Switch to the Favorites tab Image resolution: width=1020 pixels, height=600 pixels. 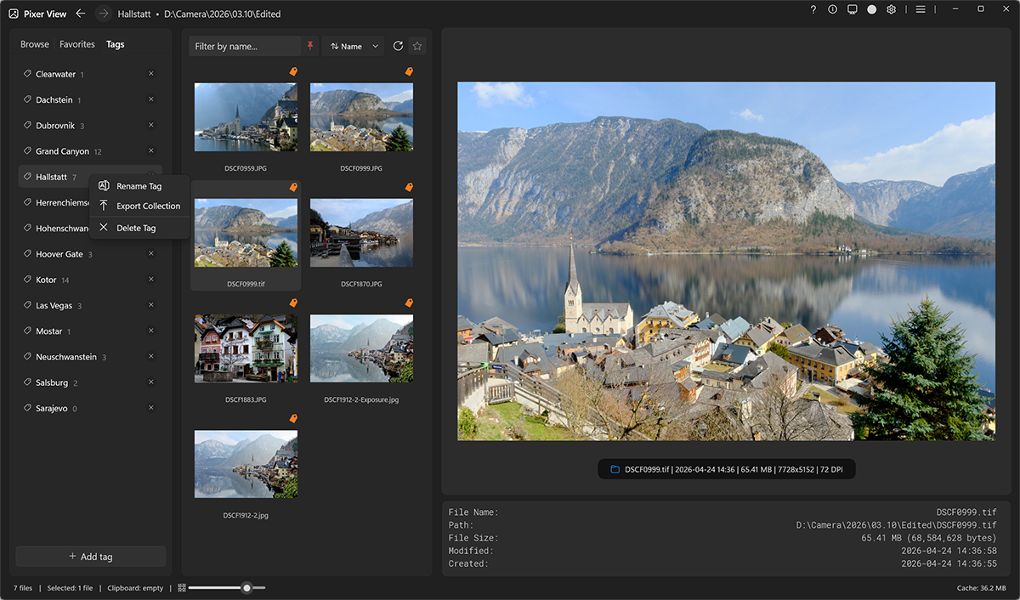tap(76, 43)
